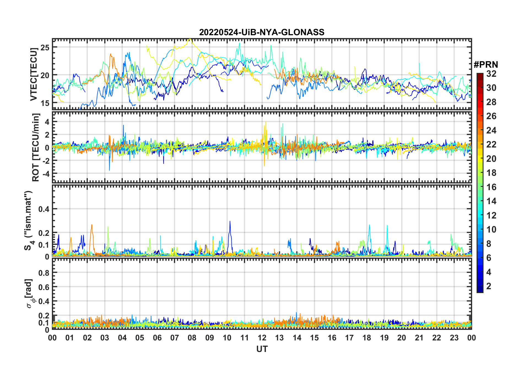
Task: Click the σφ[rad] y-axis label
Action: click(x=29, y=294)
